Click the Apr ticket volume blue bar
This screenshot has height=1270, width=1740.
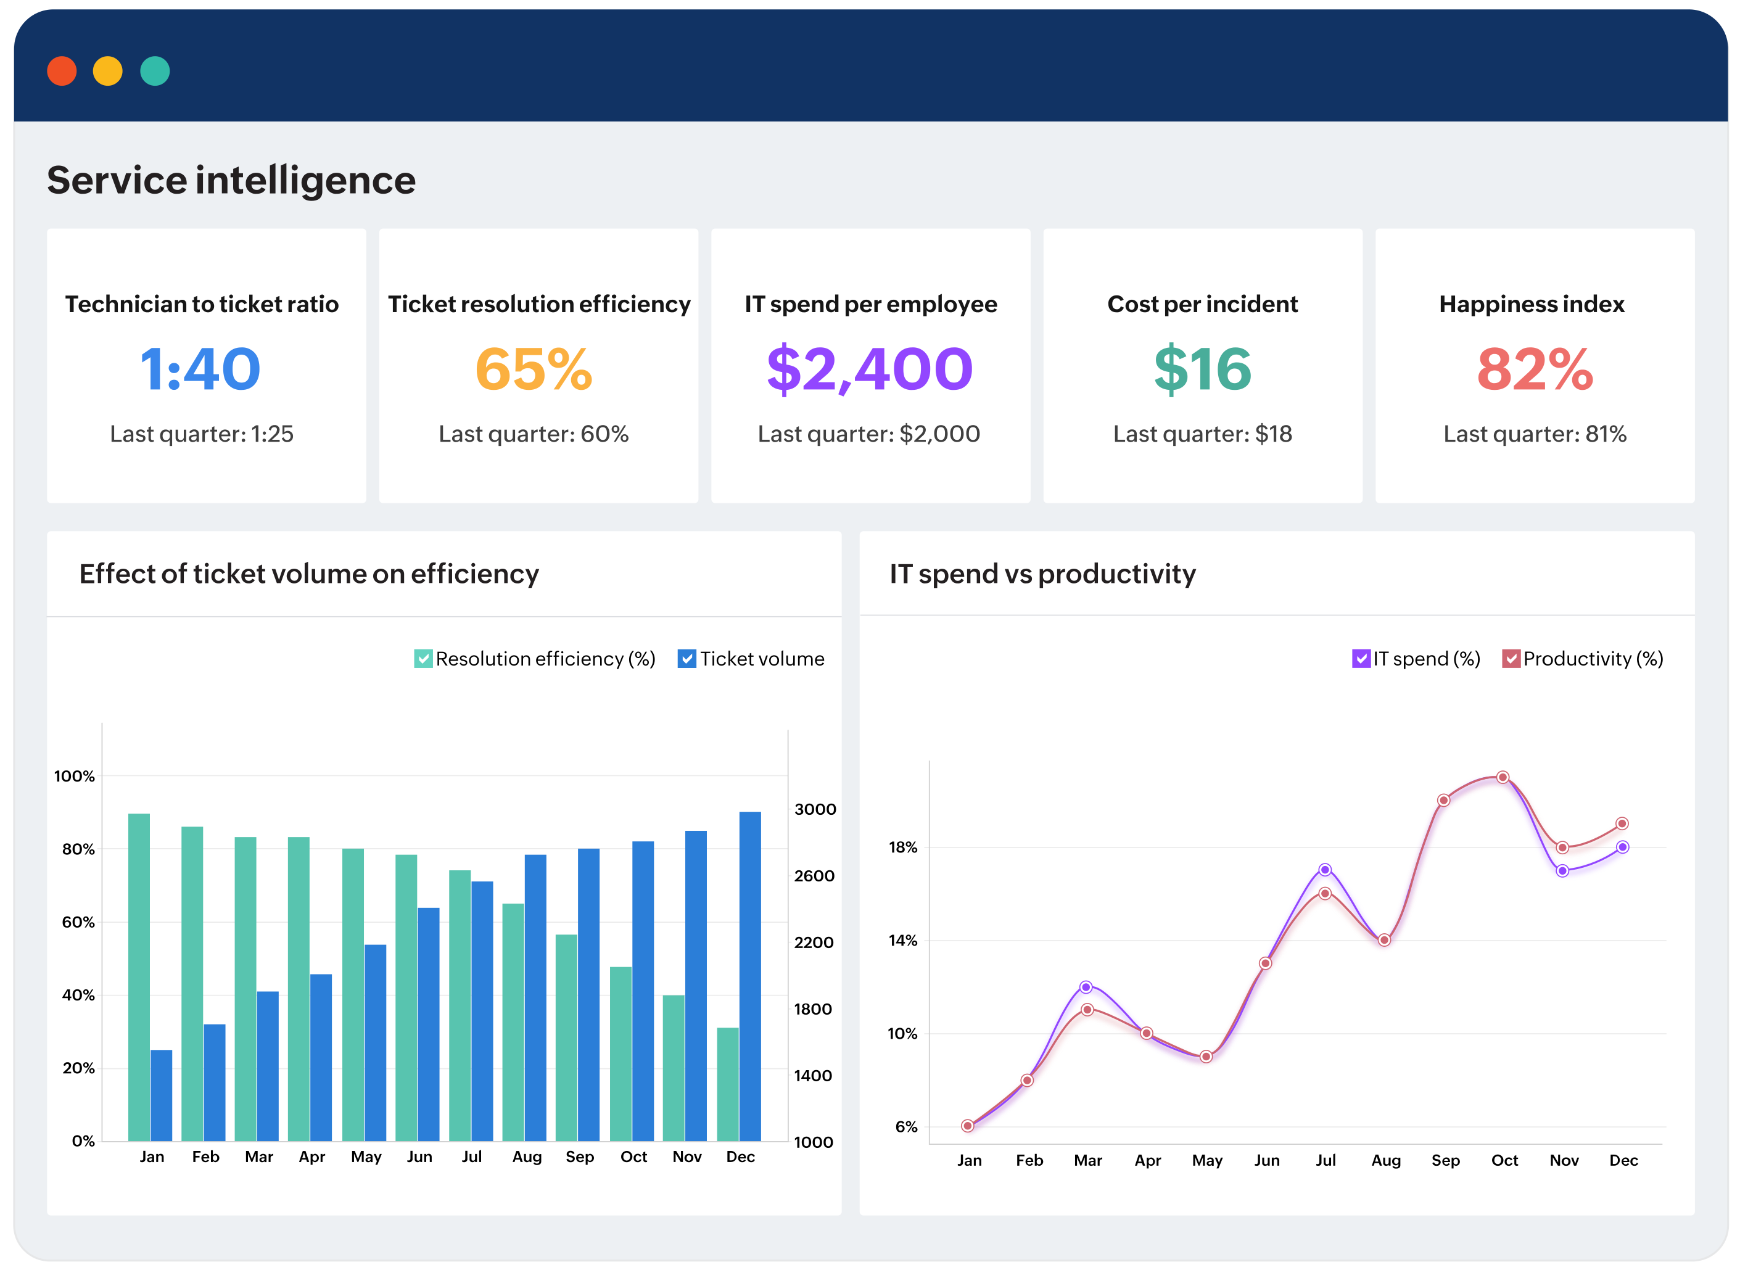coord(321,1058)
